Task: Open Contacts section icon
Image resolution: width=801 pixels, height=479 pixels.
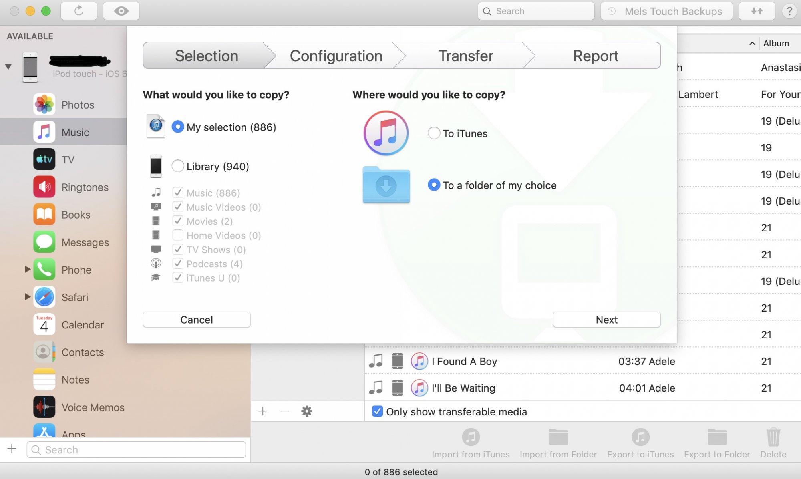Action: pyautogui.click(x=44, y=352)
